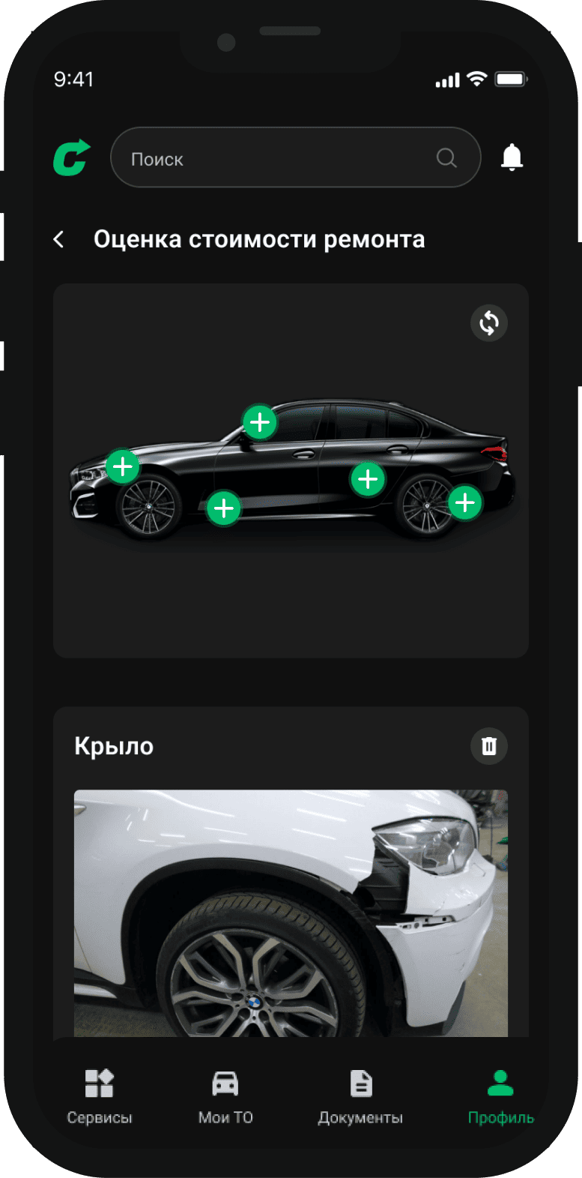
Task: Switch to the Мои ТО tab
Action: coord(225,1096)
